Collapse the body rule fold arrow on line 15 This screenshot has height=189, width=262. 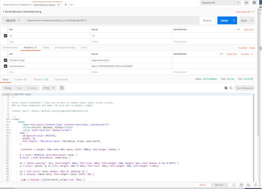click(x=10, y=133)
